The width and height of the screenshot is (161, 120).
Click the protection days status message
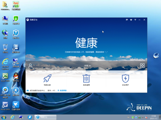pos(86,52)
